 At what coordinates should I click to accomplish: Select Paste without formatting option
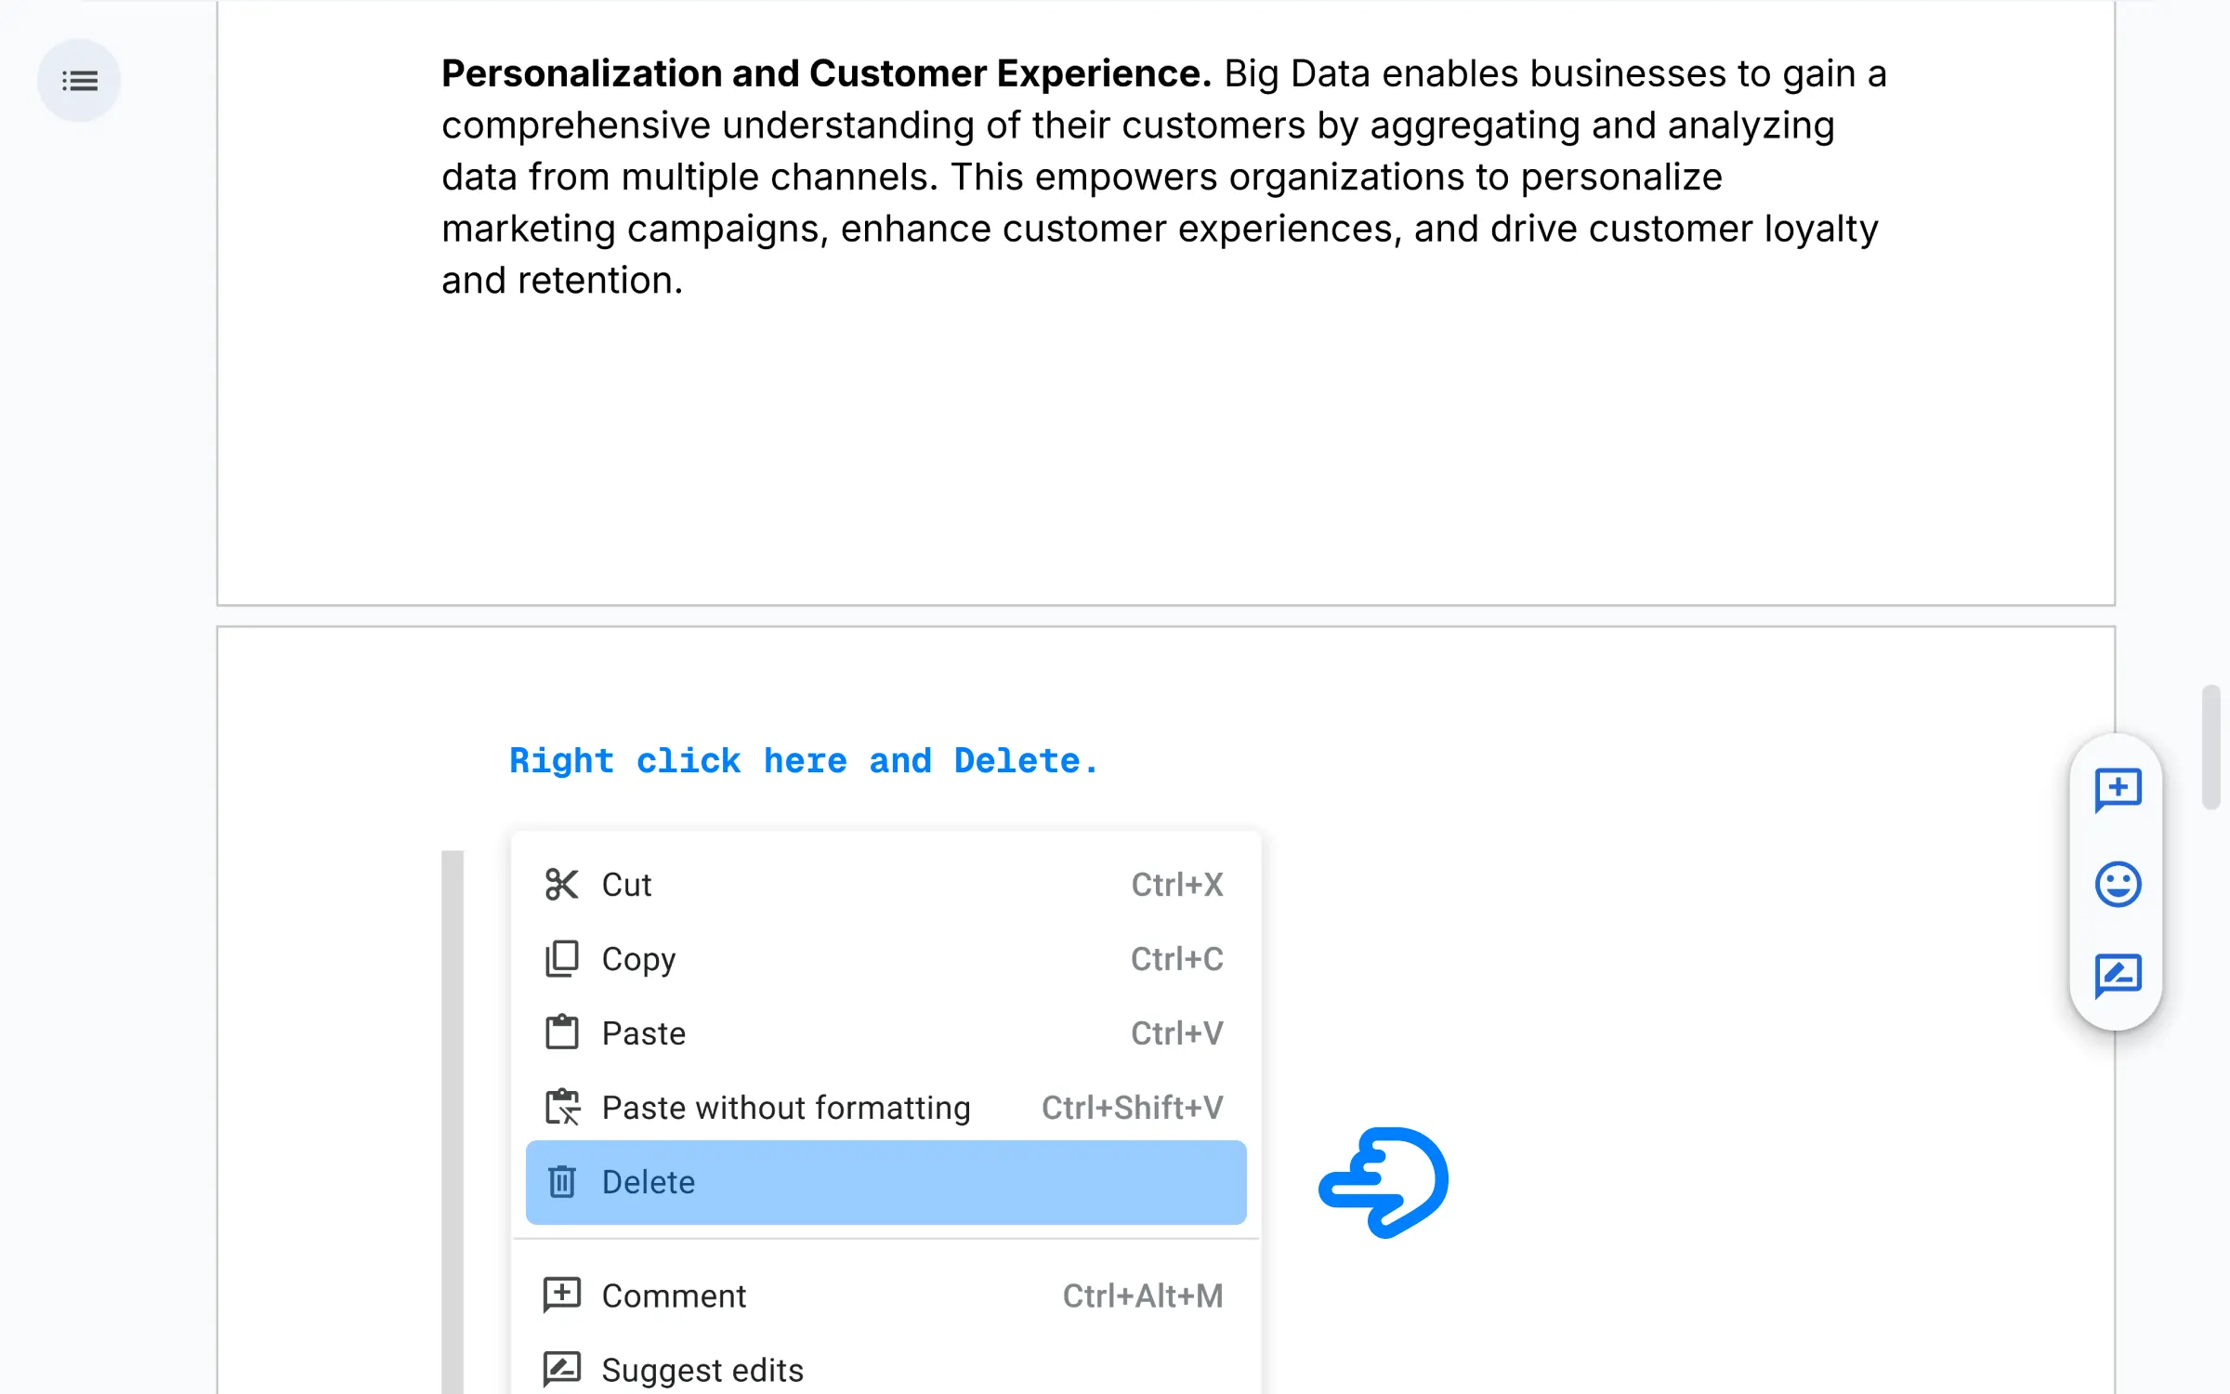787,1108
